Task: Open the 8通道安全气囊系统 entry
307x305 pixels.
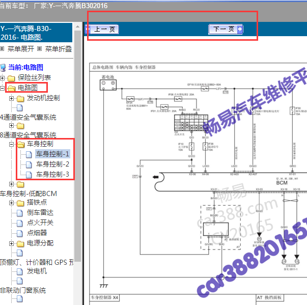Action: (x=28, y=135)
